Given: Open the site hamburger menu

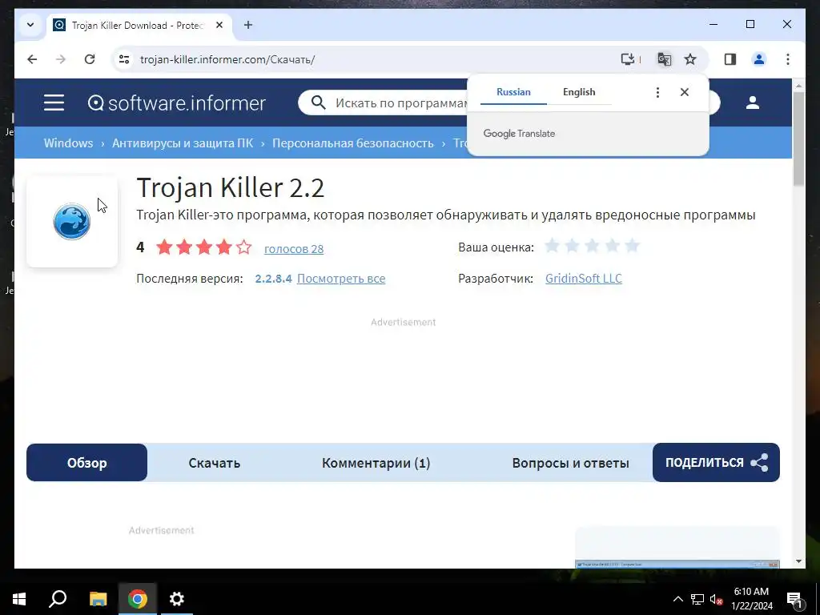Looking at the screenshot, I should pyautogui.click(x=54, y=102).
